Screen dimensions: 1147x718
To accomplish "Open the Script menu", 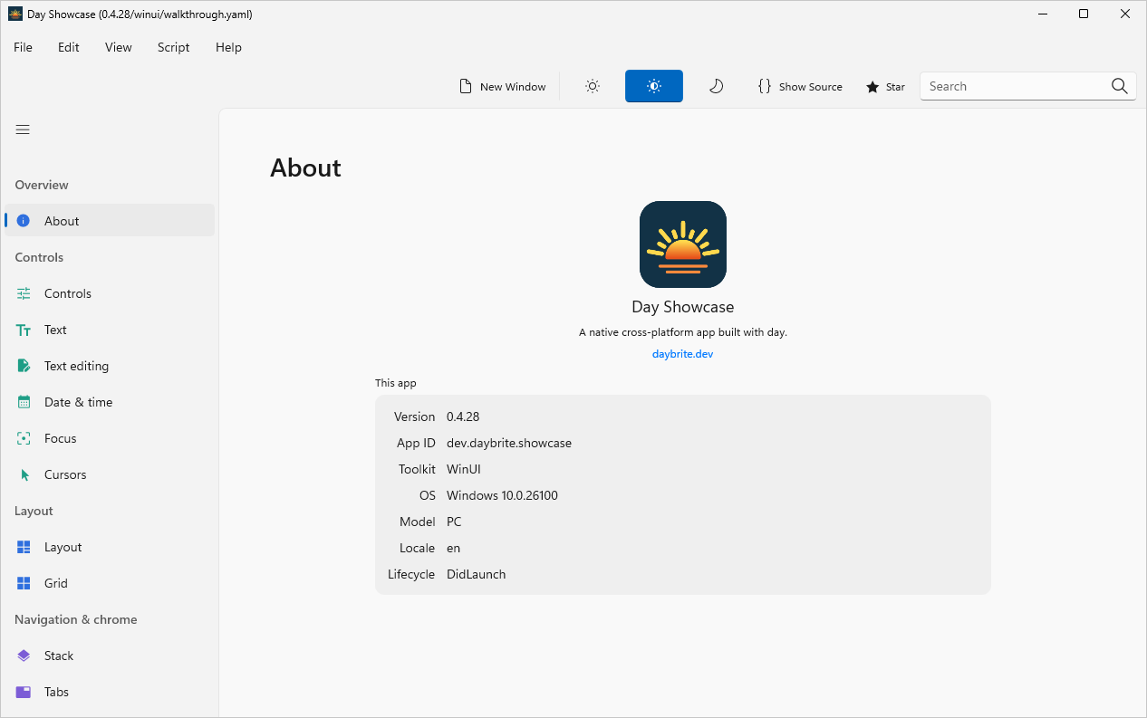I will [x=174, y=47].
